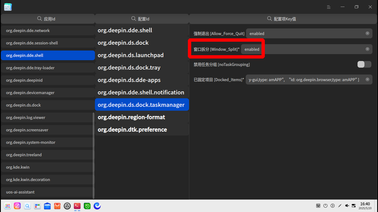Clear the Allow_Force_Quit value

tap(367, 33)
